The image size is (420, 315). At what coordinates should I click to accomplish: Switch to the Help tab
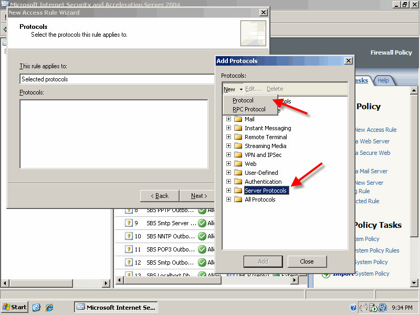(383, 80)
